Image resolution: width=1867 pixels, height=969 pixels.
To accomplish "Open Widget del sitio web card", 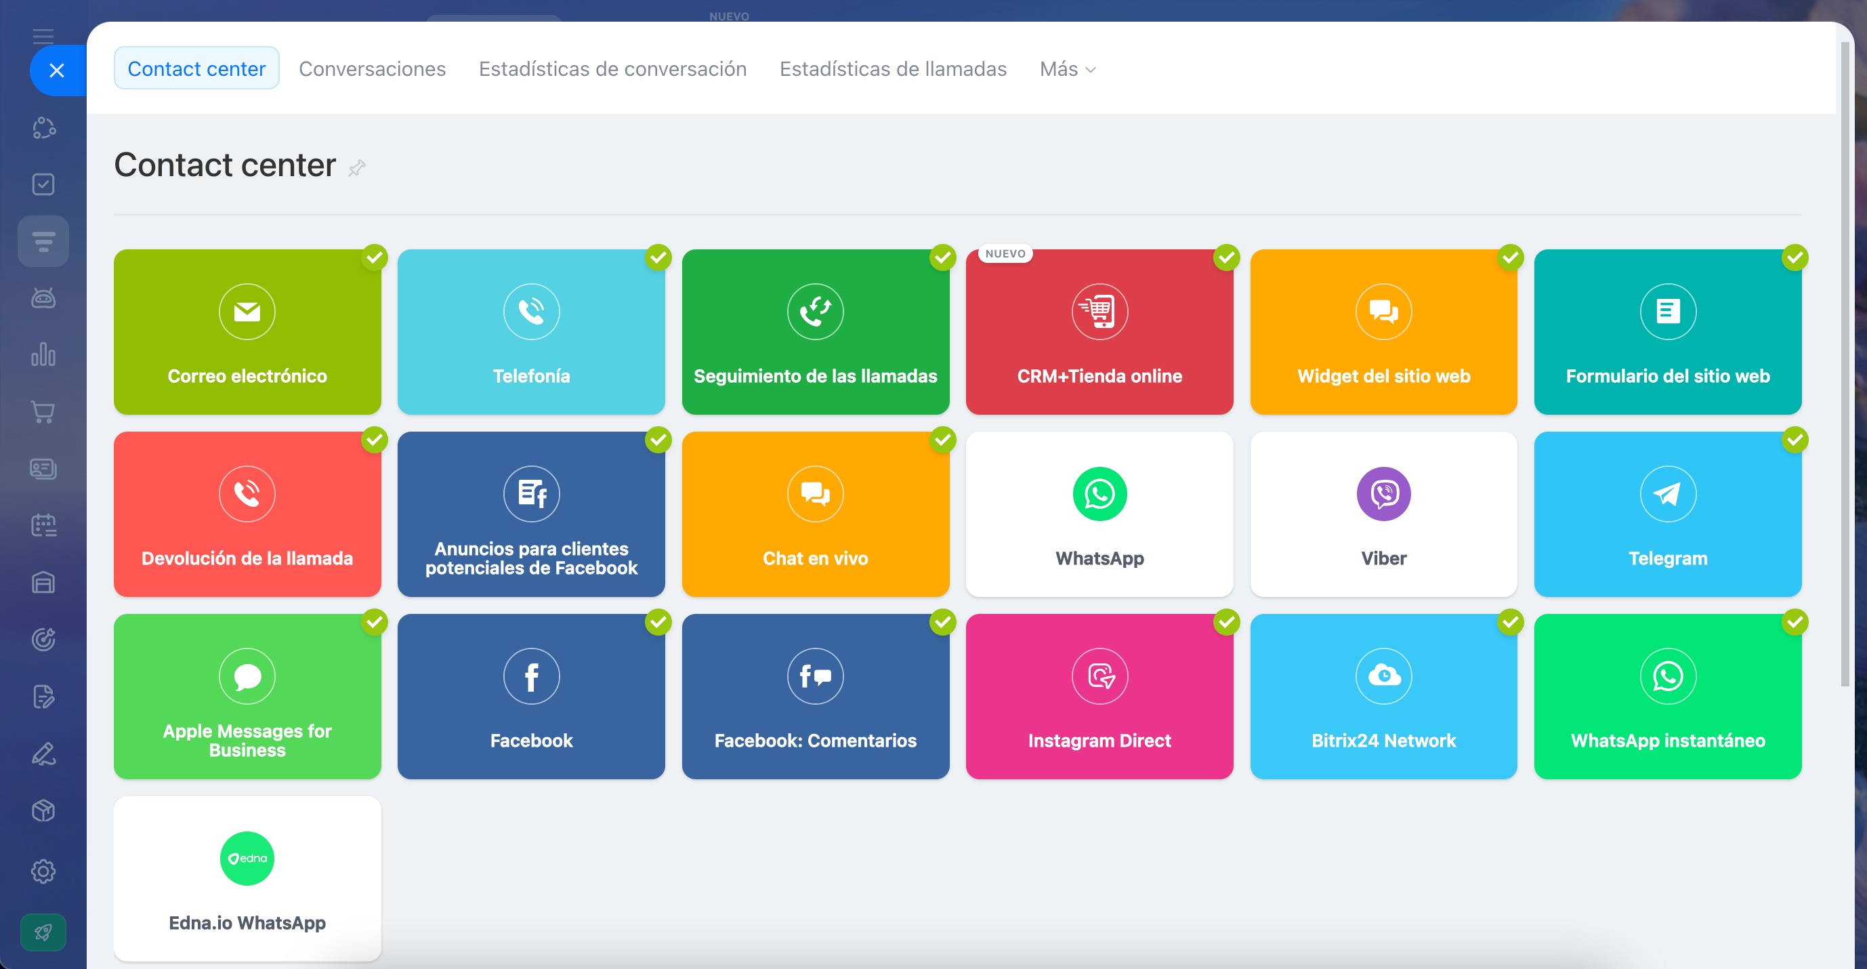I will coord(1383,332).
